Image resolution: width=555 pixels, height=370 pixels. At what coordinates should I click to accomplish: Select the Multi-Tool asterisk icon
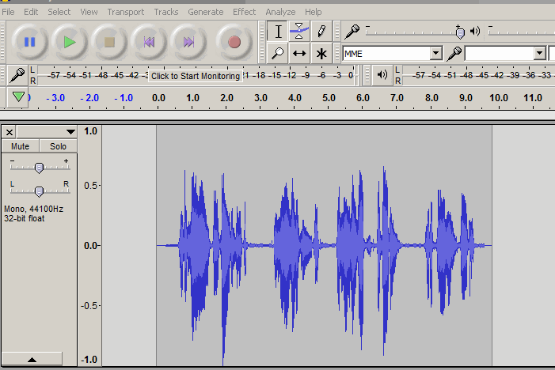click(321, 53)
